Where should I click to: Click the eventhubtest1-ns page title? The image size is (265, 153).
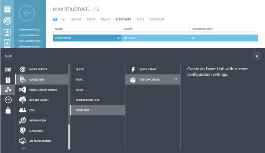pyautogui.click(x=76, y=9)
